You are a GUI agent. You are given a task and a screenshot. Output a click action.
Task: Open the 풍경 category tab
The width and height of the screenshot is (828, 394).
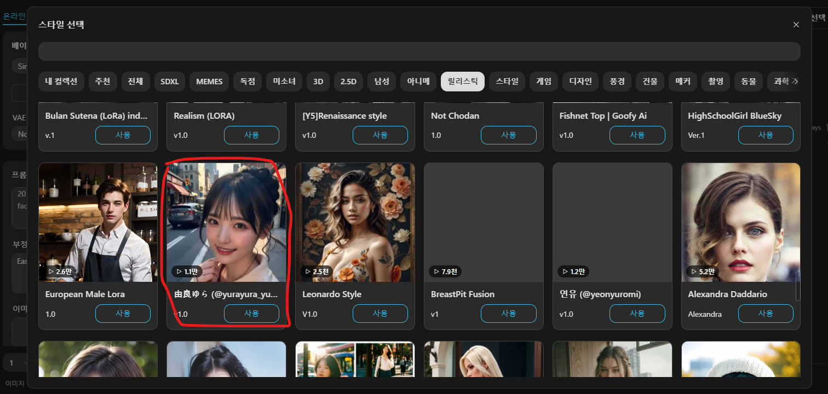(x=617, y=82)
